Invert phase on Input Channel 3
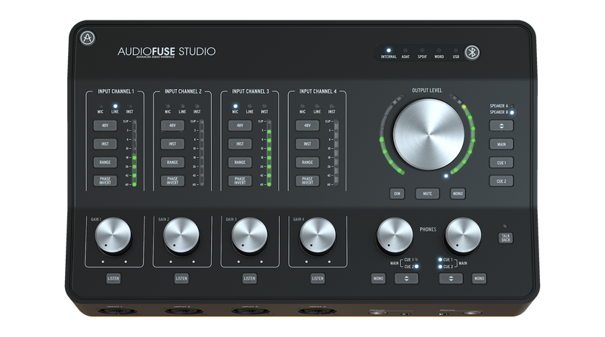This screenshot has width=605, height=337. (x=240, y=181)
